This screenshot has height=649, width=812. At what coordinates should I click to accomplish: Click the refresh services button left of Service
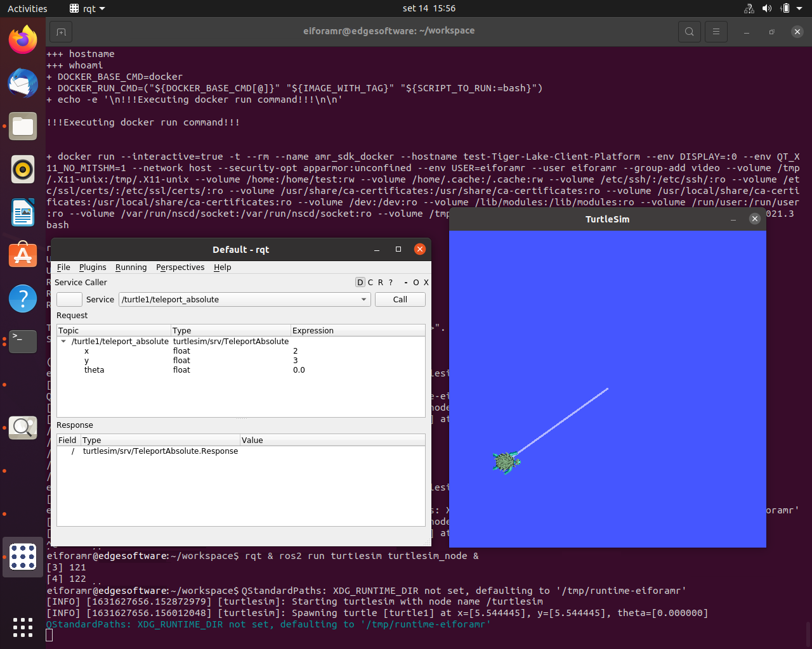[69, 300]
